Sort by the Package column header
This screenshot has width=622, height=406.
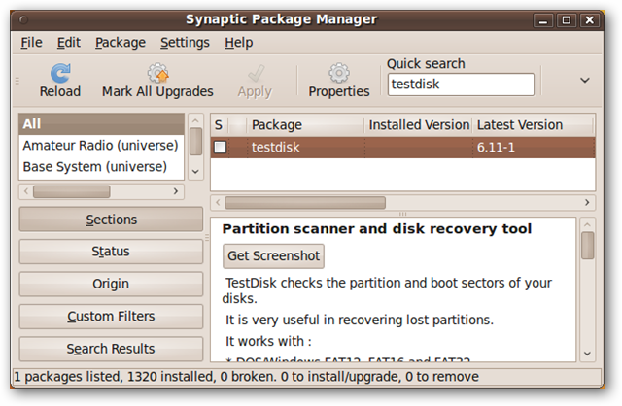(x=305, y=125)
